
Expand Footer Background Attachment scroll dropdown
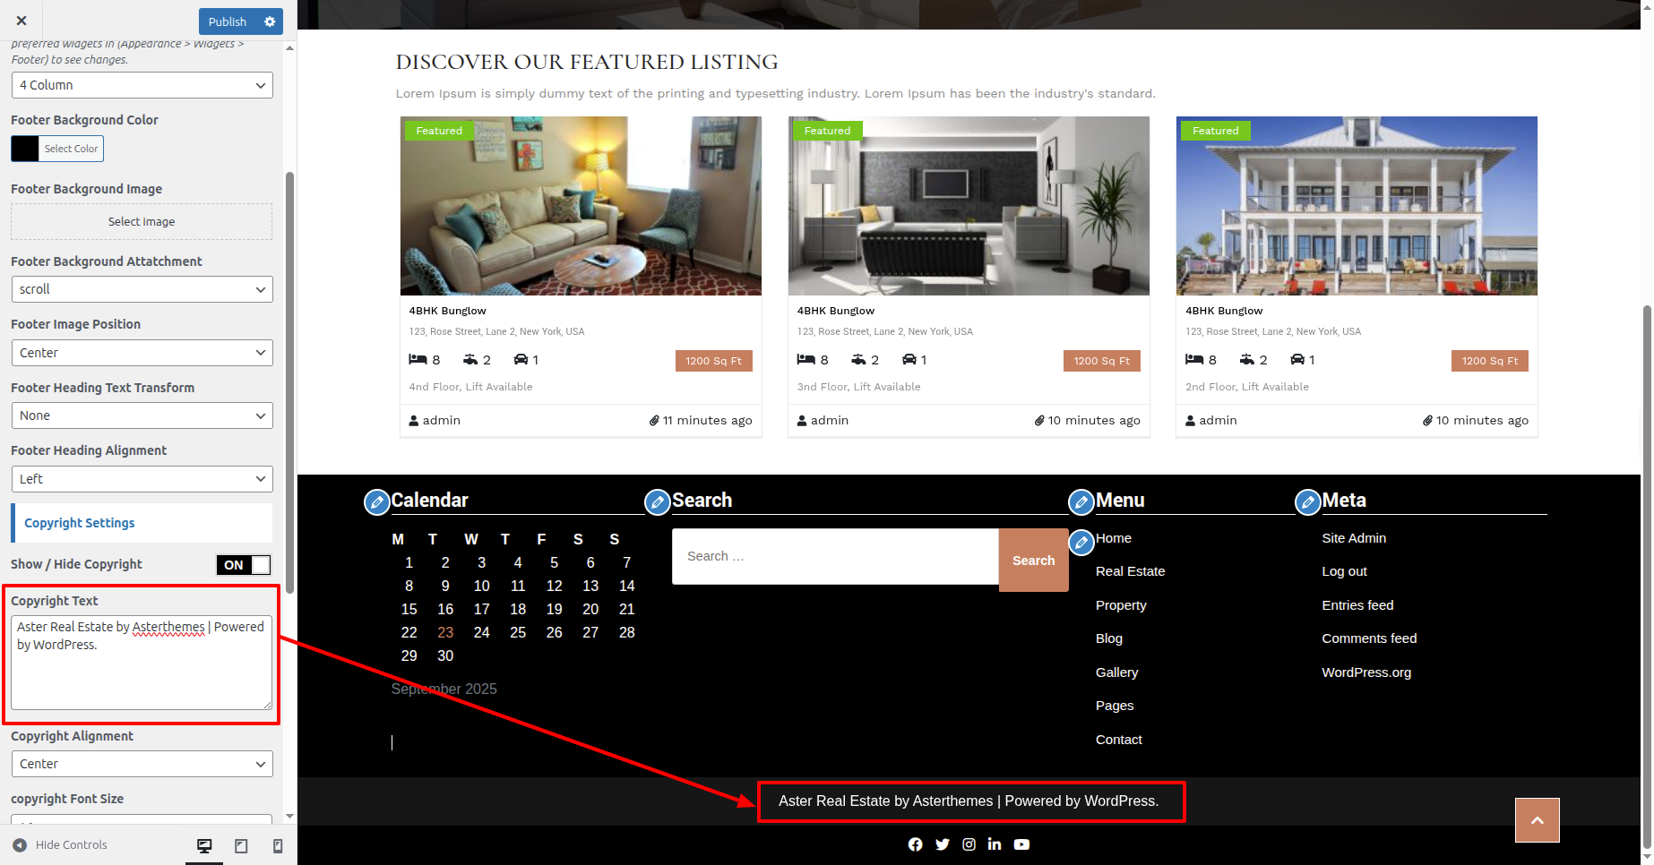[142, 289]
